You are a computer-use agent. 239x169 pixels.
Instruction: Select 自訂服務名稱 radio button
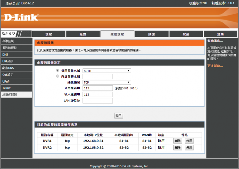pyautogui.click(x=58, y=76)
